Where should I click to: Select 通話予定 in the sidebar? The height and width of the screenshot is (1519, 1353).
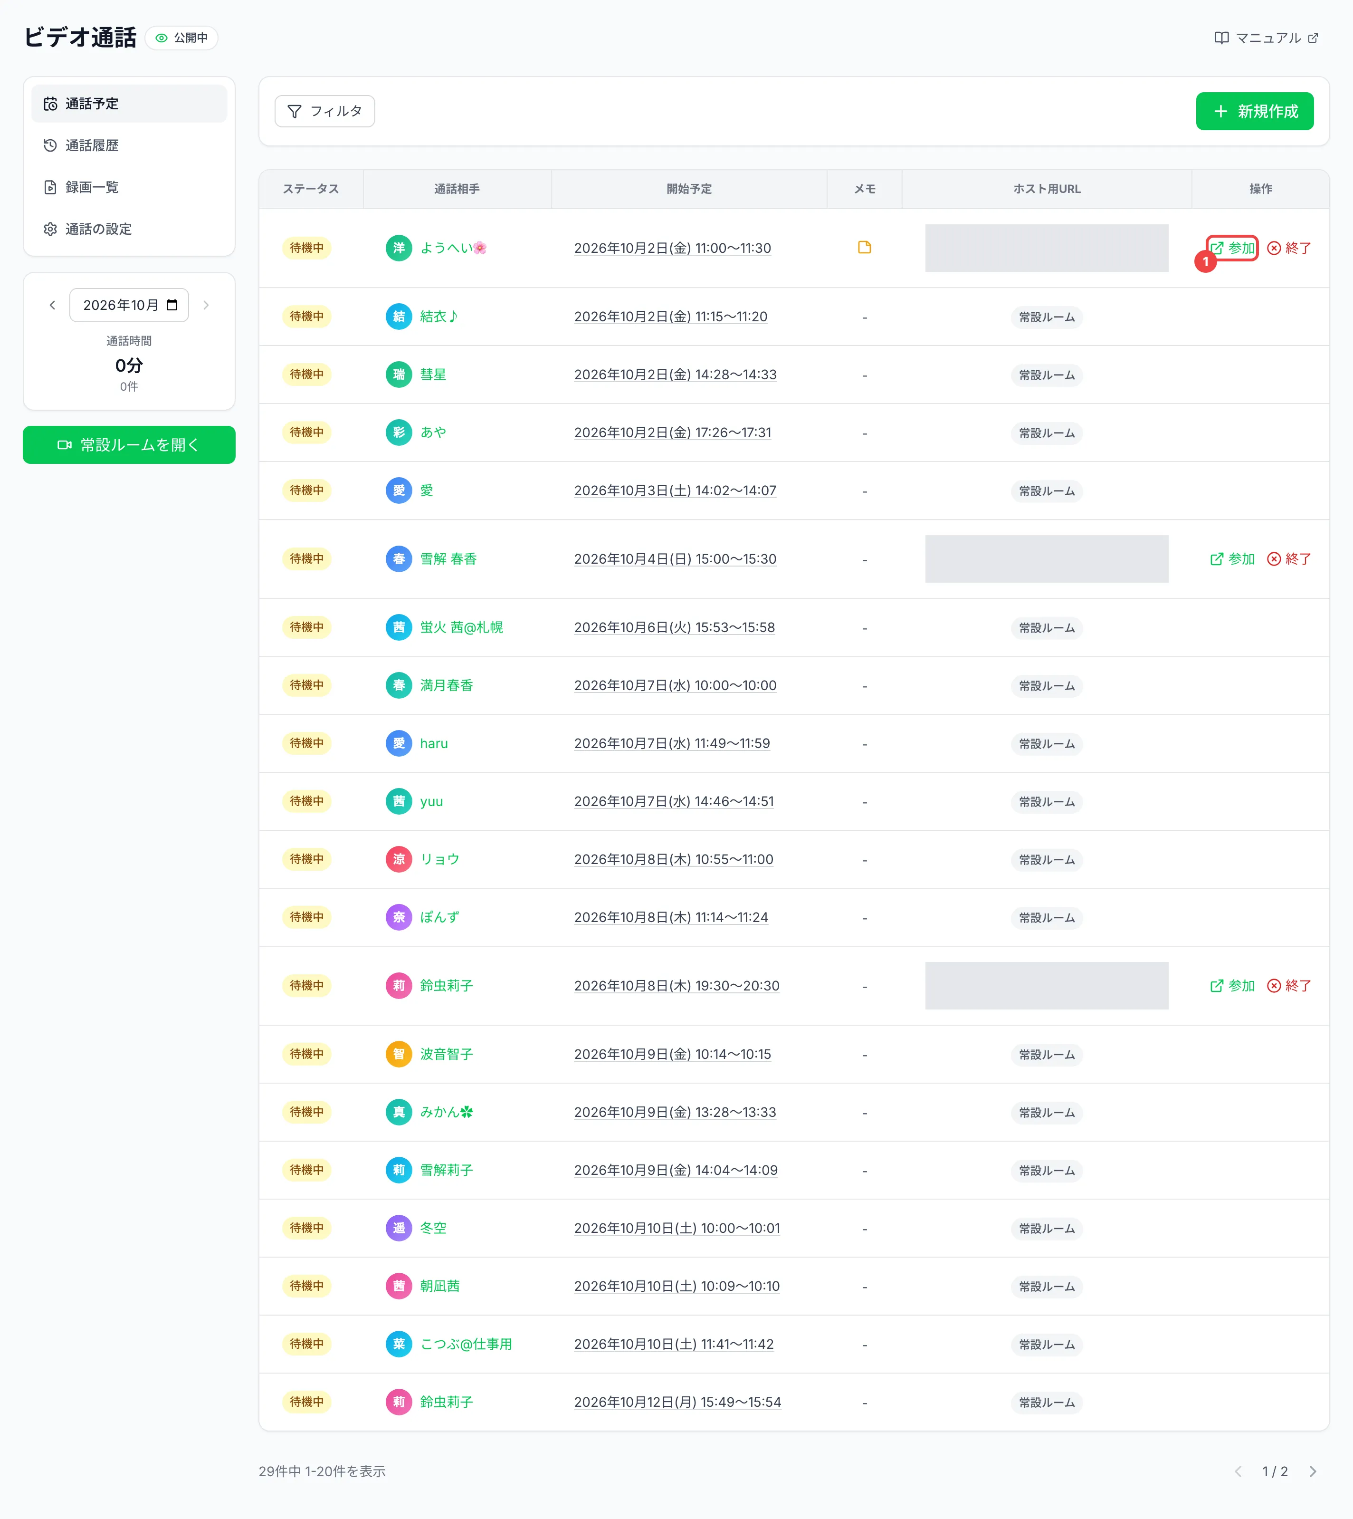tap(129, 104)
